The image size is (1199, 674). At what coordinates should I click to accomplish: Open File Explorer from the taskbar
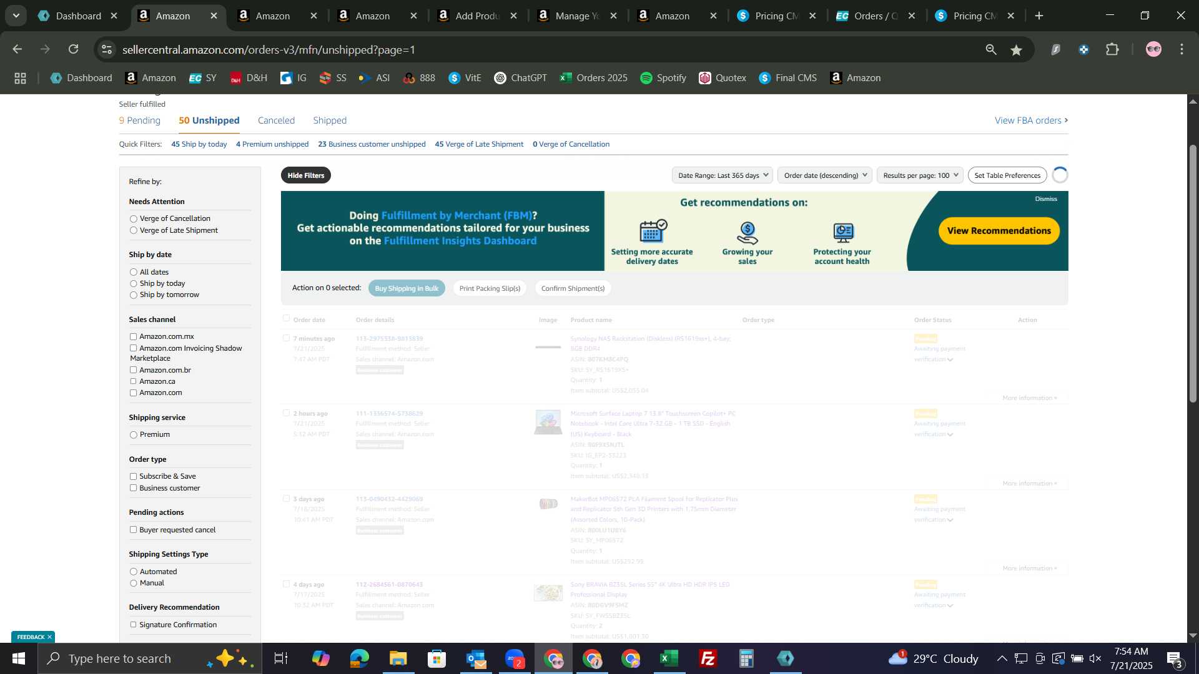398,658
